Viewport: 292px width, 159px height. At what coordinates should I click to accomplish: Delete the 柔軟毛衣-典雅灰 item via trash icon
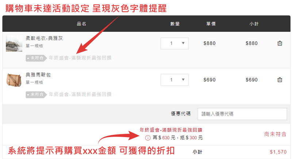click(x=280, y=43)
